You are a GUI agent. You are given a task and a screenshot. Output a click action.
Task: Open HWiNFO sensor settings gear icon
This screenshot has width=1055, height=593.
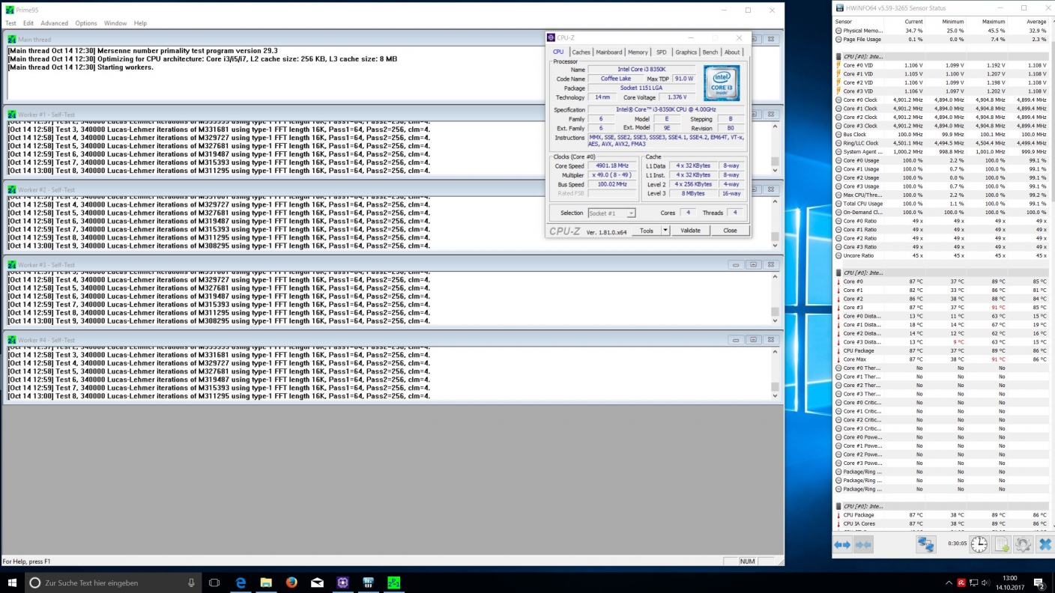pos(1023,545)
